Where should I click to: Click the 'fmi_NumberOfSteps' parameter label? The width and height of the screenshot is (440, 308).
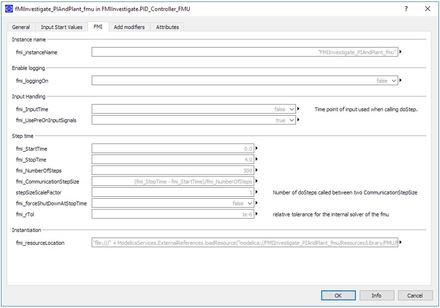[39, 171]
